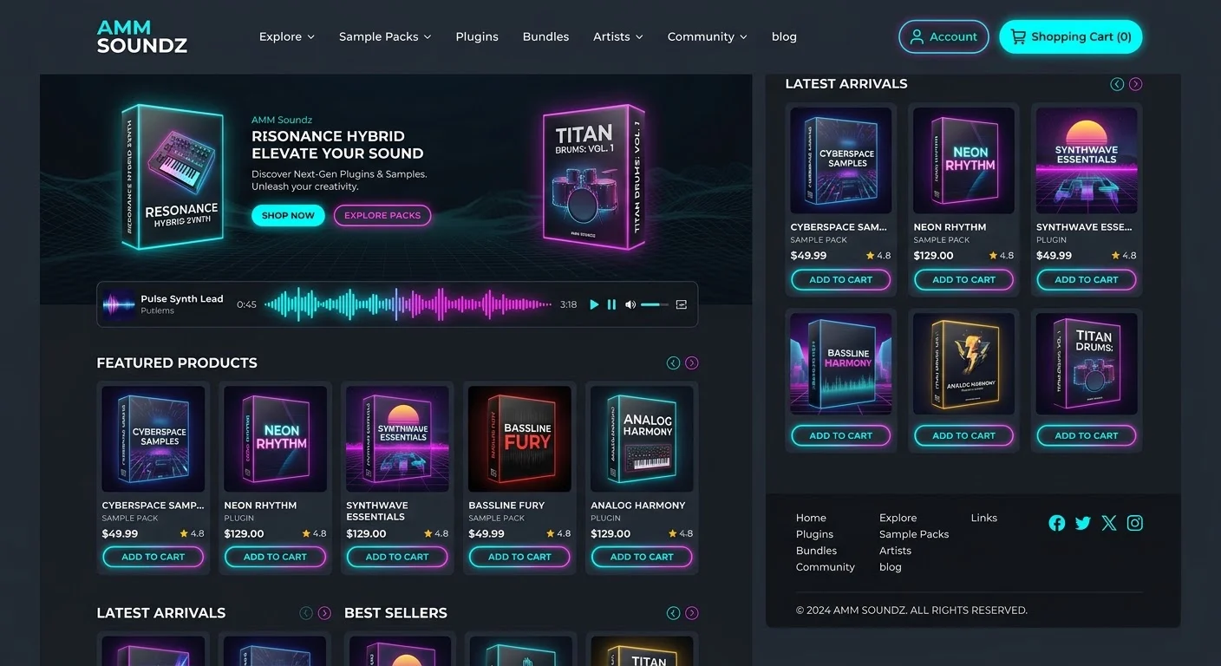Previous arrow in bottom Latest Arrivals section

coord(306,613)
